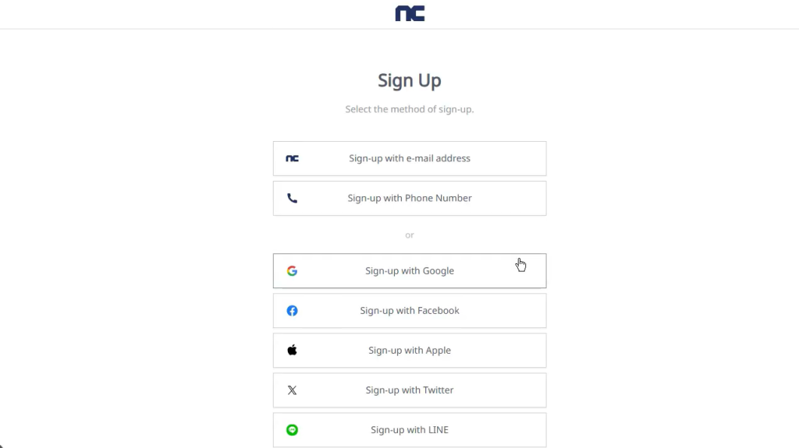
Task: Click the Google G logo icon
Action: pyautogui.click(x=292, y=271)
